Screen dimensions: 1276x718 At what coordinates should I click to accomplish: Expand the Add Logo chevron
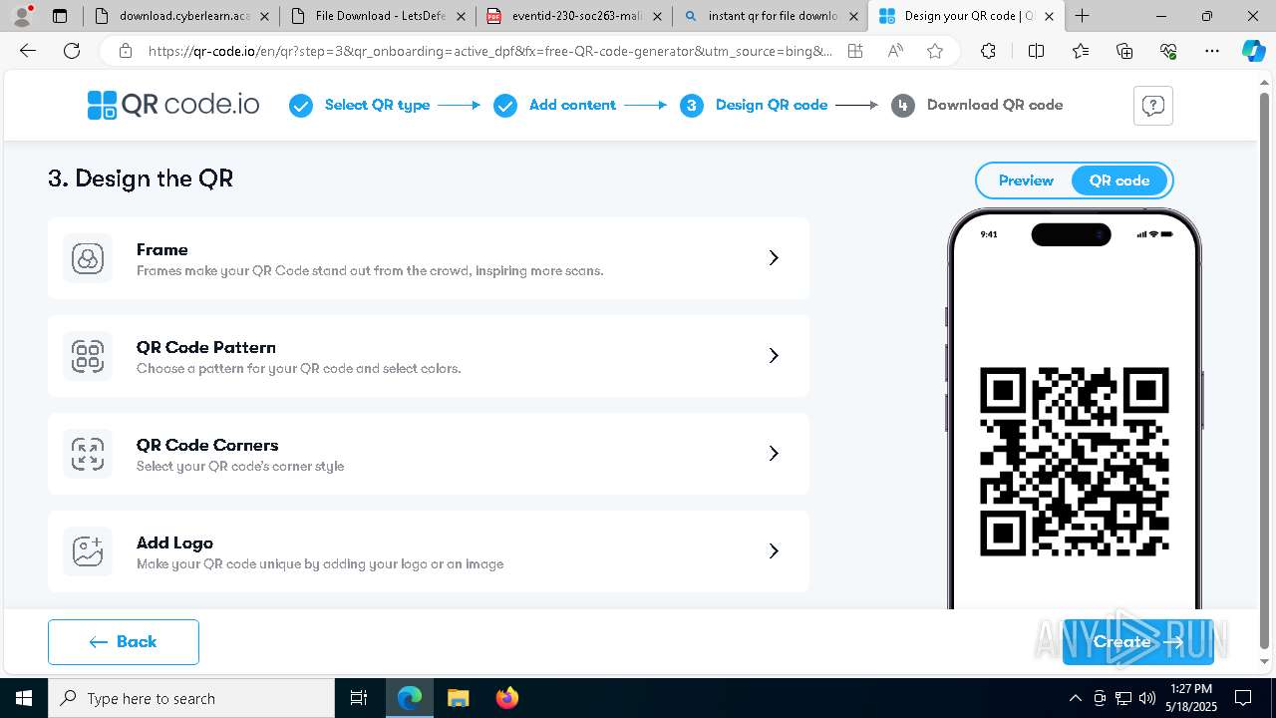[x=774, y=551]
